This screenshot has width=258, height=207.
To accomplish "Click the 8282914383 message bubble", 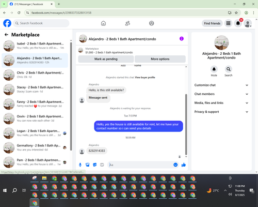I will pos(96,151).
